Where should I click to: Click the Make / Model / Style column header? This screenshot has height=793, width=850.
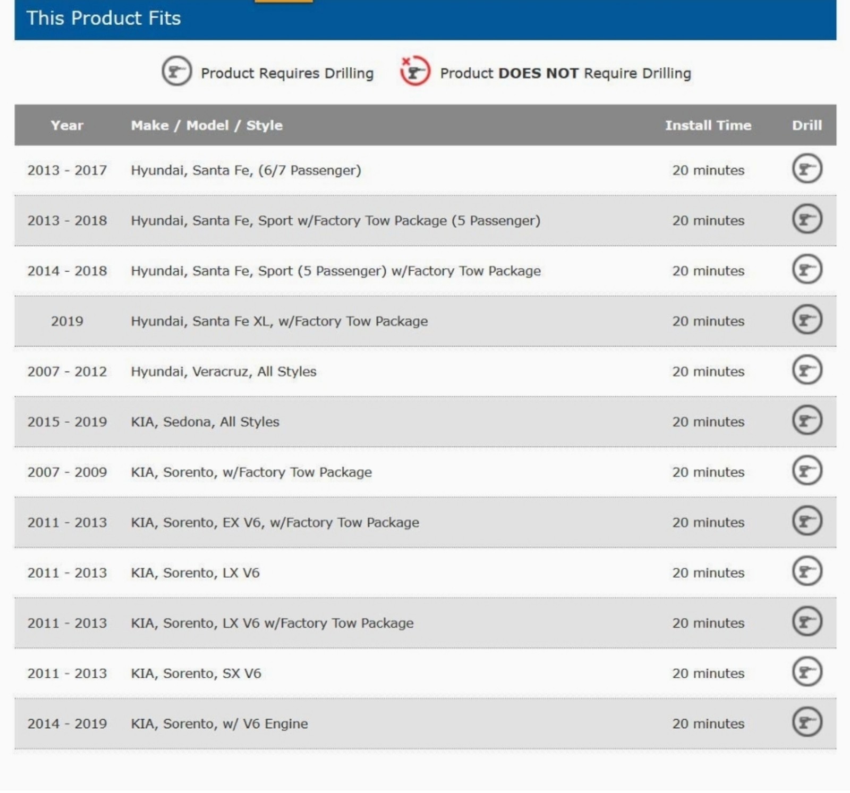(x=207, y=125)
